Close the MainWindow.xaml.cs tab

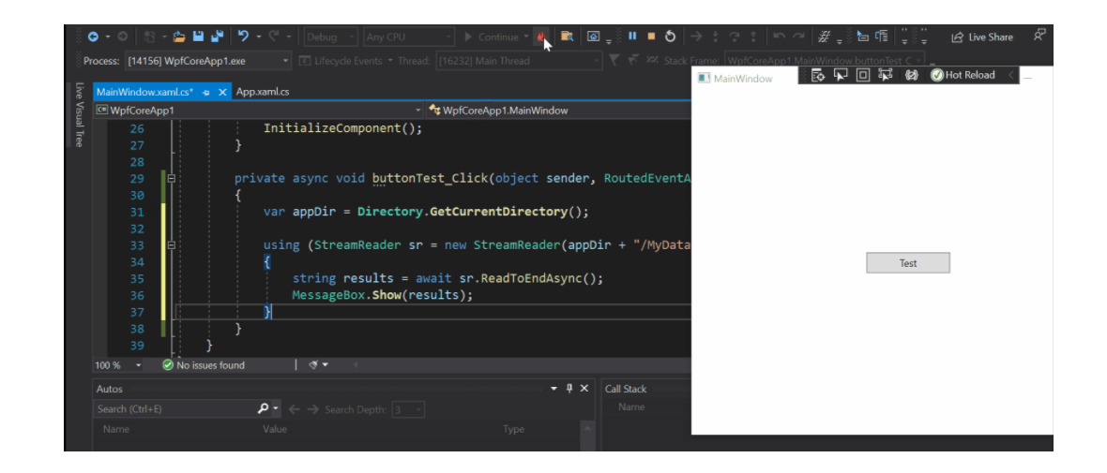222,92
